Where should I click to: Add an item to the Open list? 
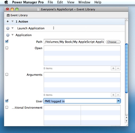point(113,68)
